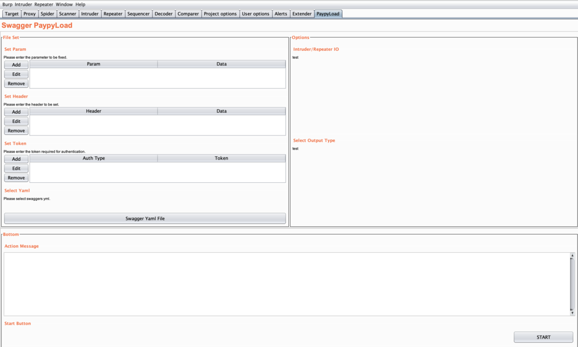The image size is (578, 347).
Task: Switch to the Extender tab
Action: 302,14
